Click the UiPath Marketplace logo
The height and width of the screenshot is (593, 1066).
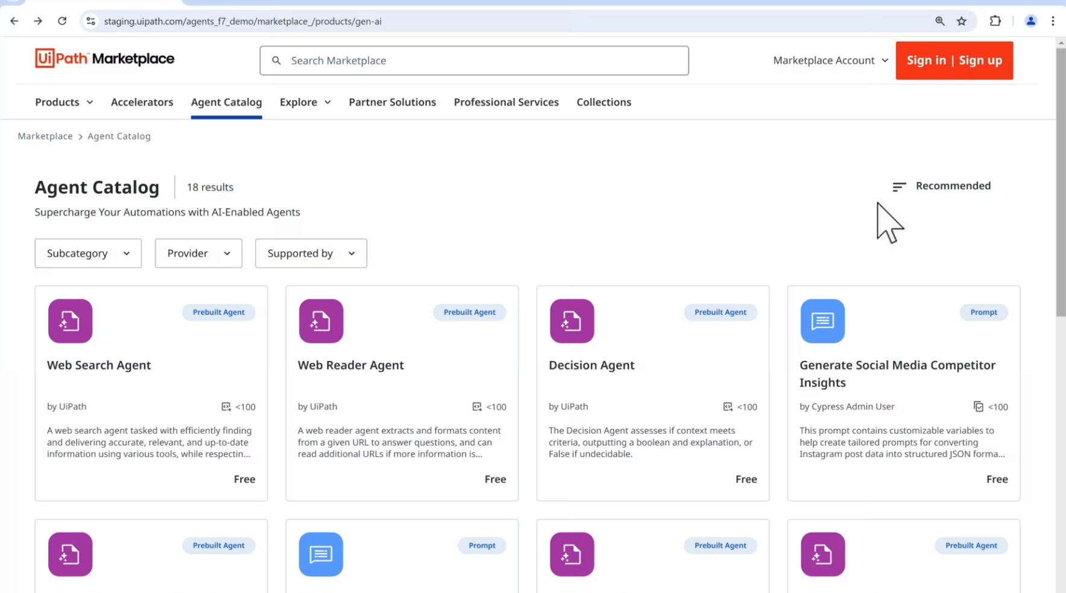[x=105, y=58]
